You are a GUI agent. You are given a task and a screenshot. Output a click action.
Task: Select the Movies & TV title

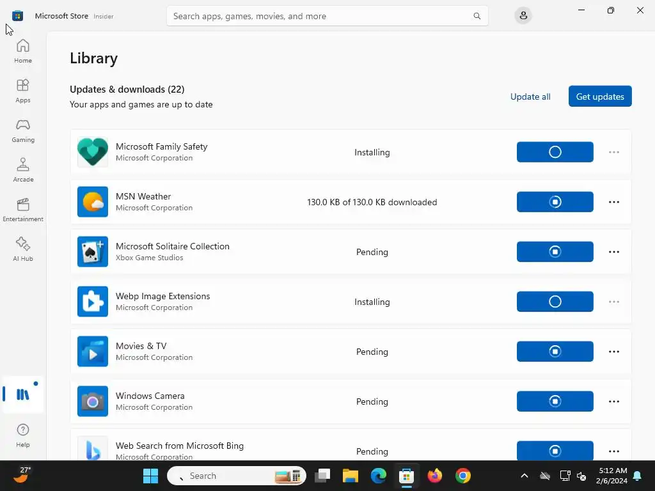pyautogui.click(x=141, y=346)
